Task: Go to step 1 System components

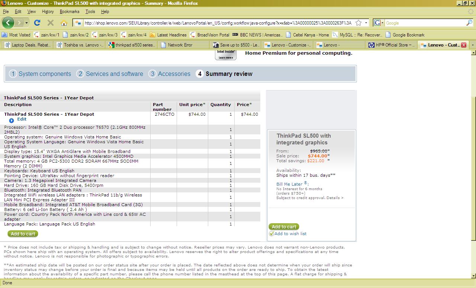Action: point(40,74)
